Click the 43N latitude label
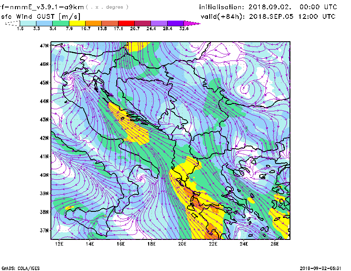The width and height of the screenshot is (351, 271). (44, 120)
